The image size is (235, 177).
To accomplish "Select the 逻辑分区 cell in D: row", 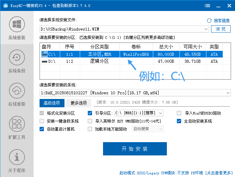I will [100, 61].
